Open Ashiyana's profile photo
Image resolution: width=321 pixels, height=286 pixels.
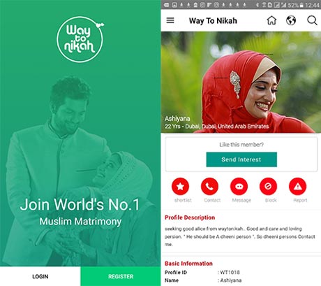click(x=241, y=83)
